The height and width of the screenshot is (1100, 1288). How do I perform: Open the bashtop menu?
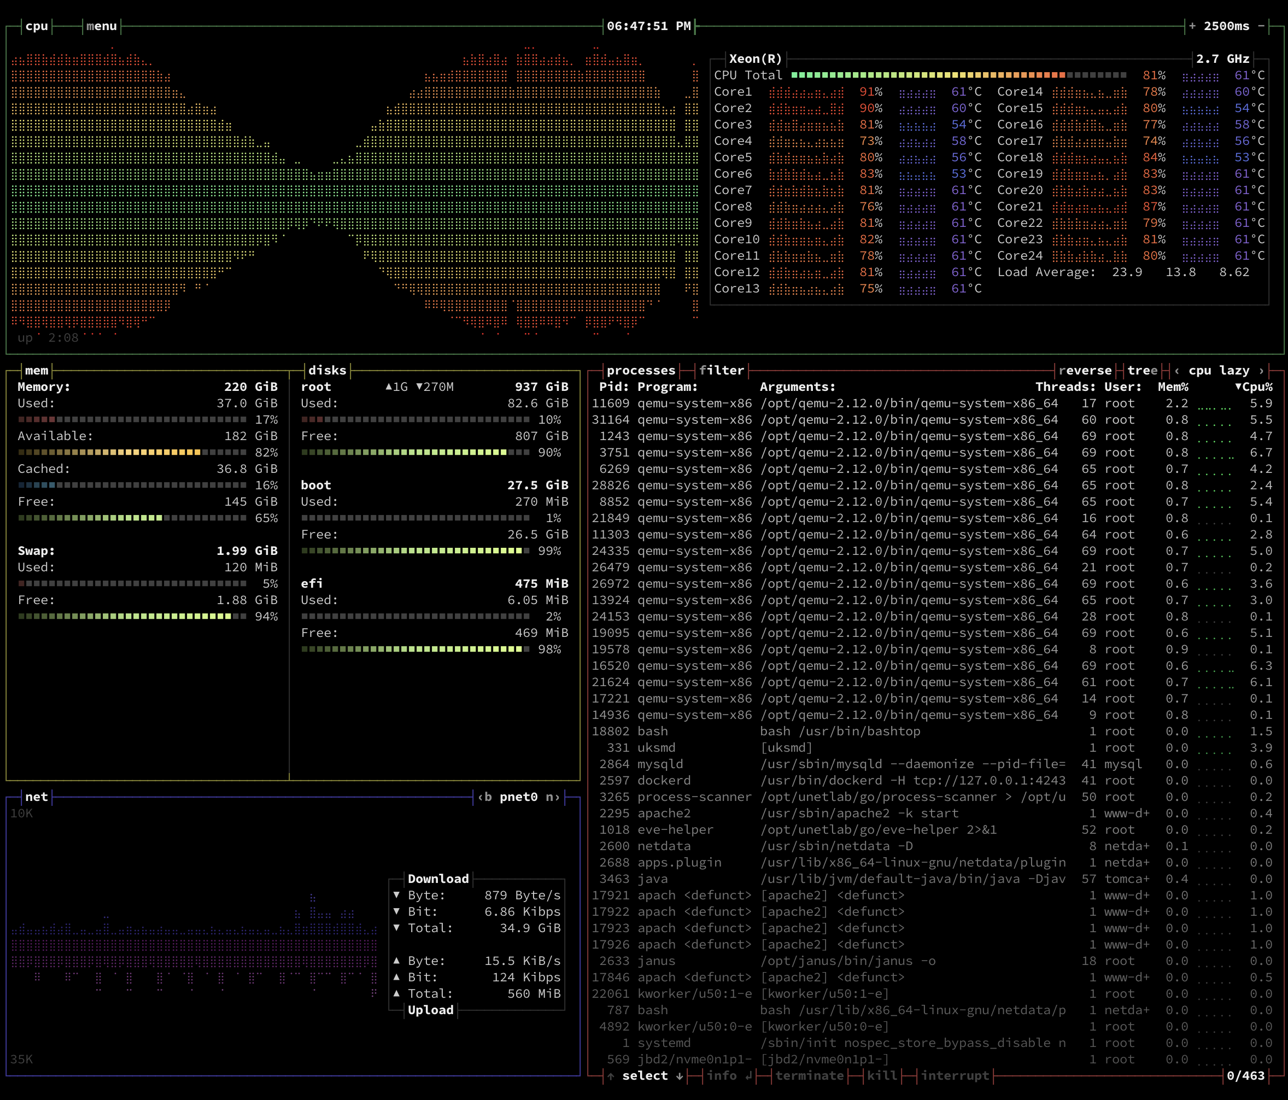point(101,26)
